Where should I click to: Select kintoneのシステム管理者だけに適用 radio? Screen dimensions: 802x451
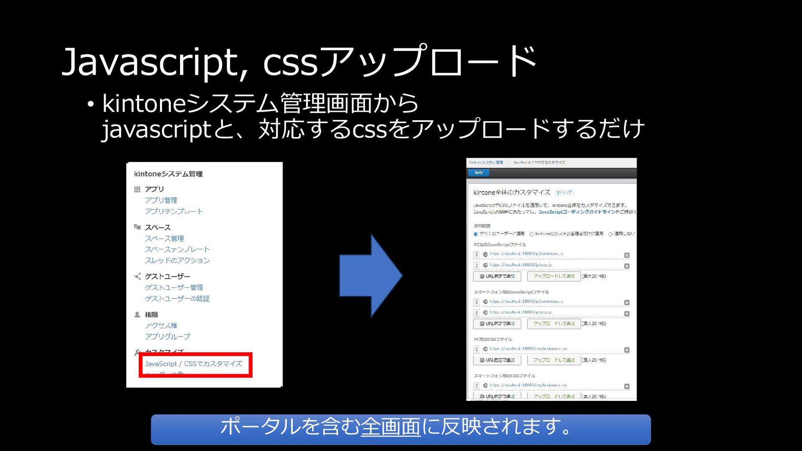532,234
